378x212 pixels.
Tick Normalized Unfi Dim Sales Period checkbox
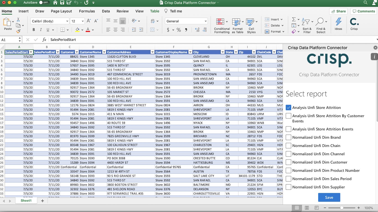pos(288,179)
